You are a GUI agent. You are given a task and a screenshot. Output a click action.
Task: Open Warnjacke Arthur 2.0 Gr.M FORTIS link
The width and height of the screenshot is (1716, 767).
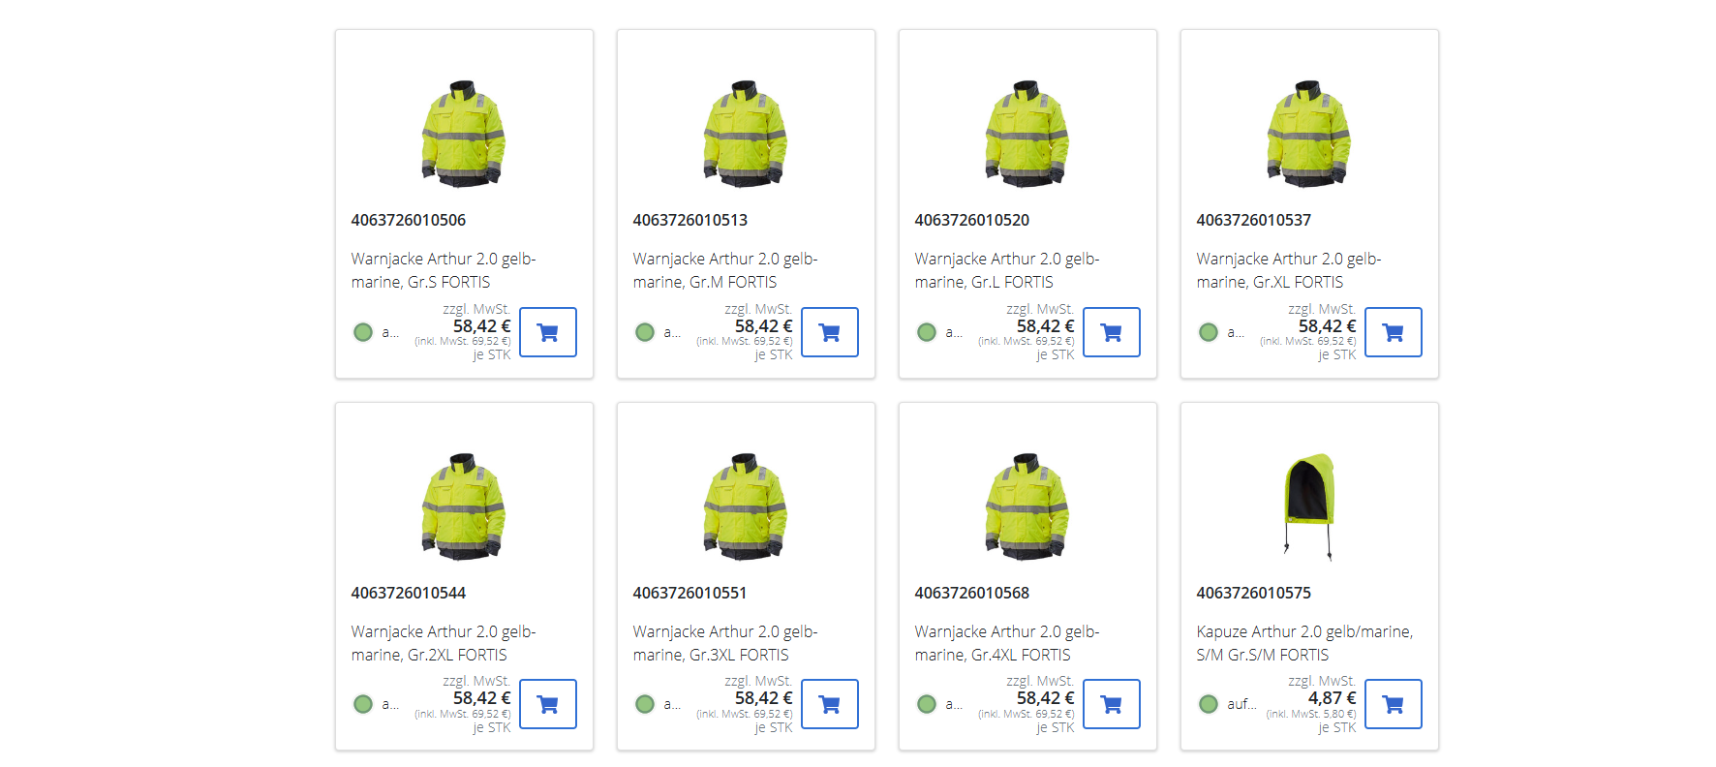click(x=725, y=270)
